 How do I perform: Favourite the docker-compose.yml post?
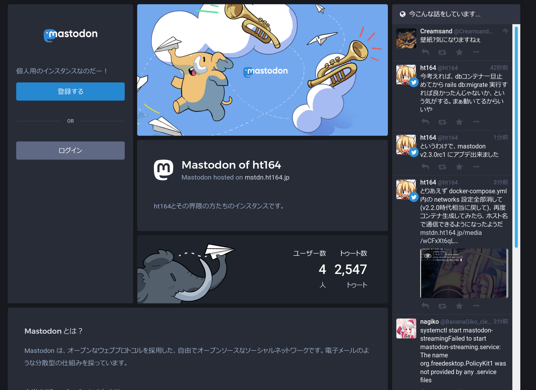(459, 306)
